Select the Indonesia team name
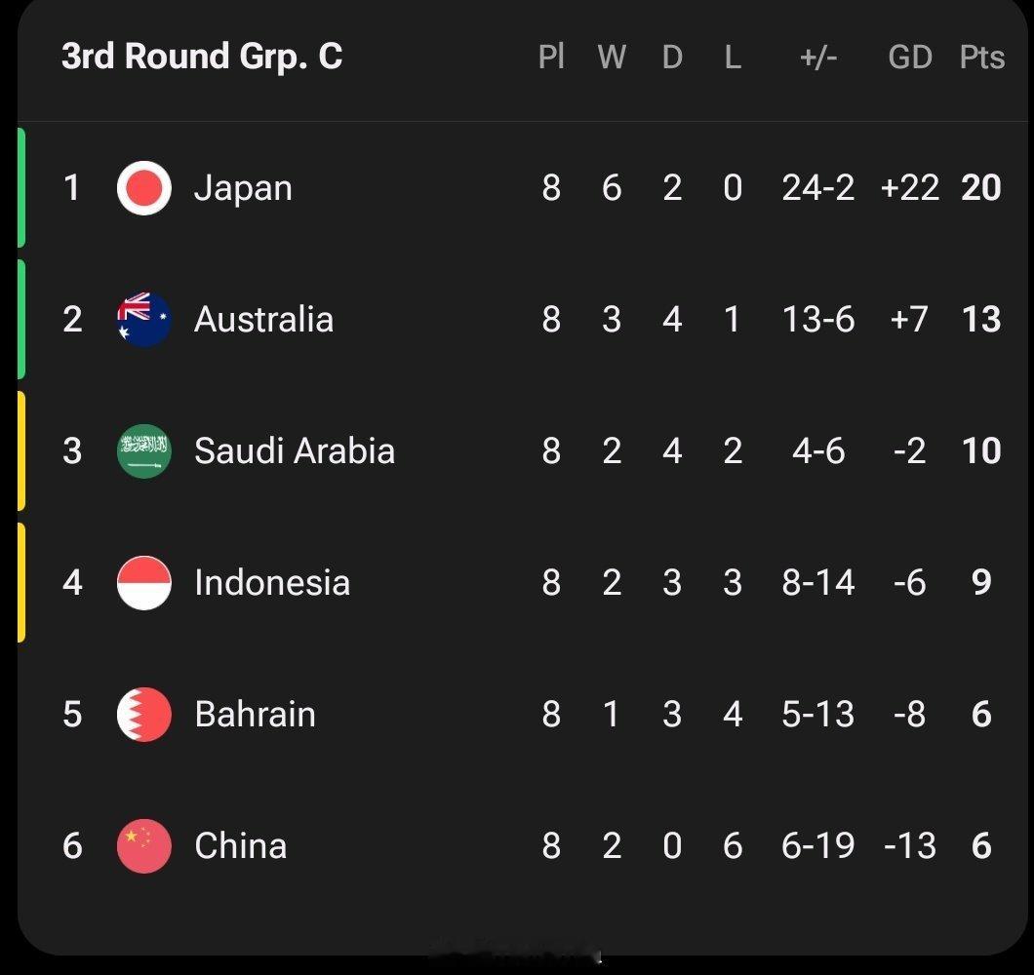Viewport: 1034px width, 975px height. 272,583
